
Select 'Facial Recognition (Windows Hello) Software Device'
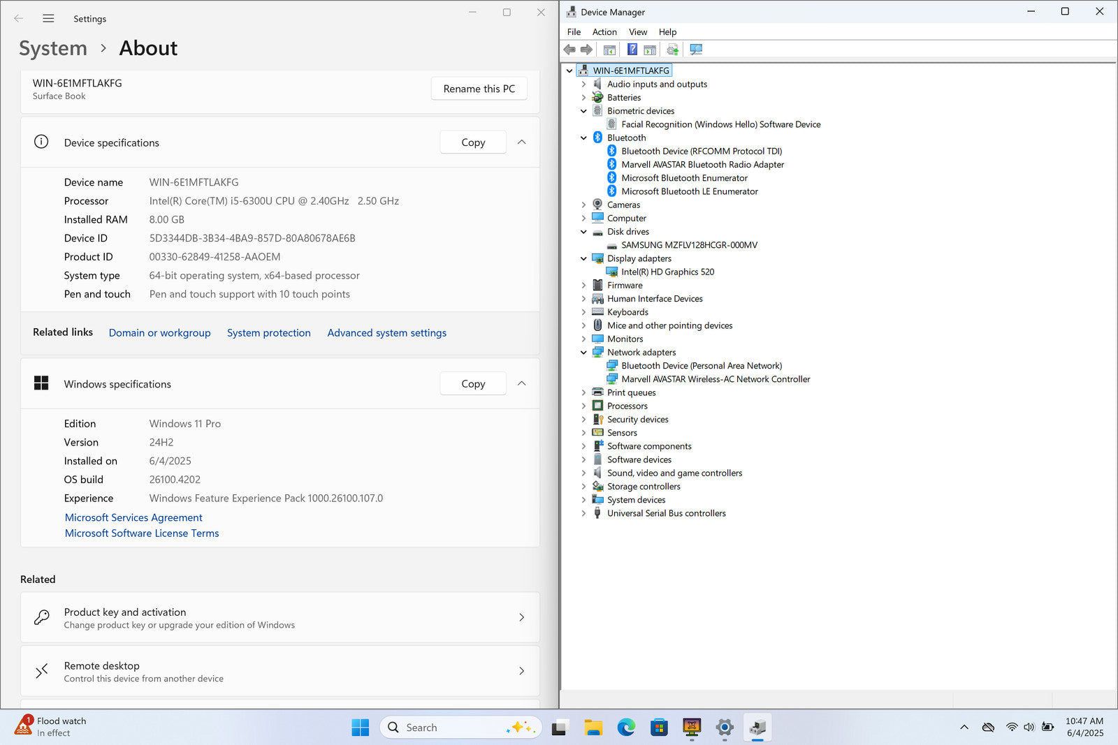(x=721, y=125)
